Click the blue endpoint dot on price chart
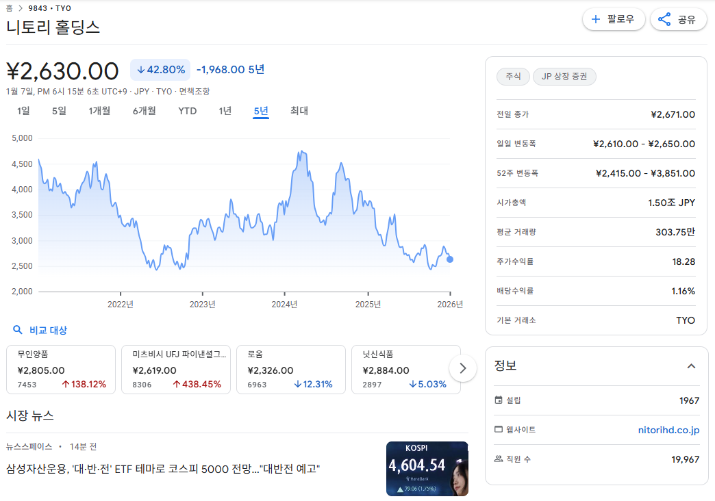Image resolution: width=715 pixels, height=501 pixels. 450,259
